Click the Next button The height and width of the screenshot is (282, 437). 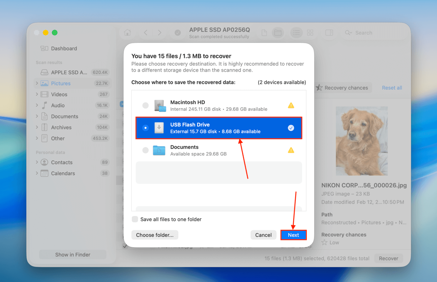293,235
